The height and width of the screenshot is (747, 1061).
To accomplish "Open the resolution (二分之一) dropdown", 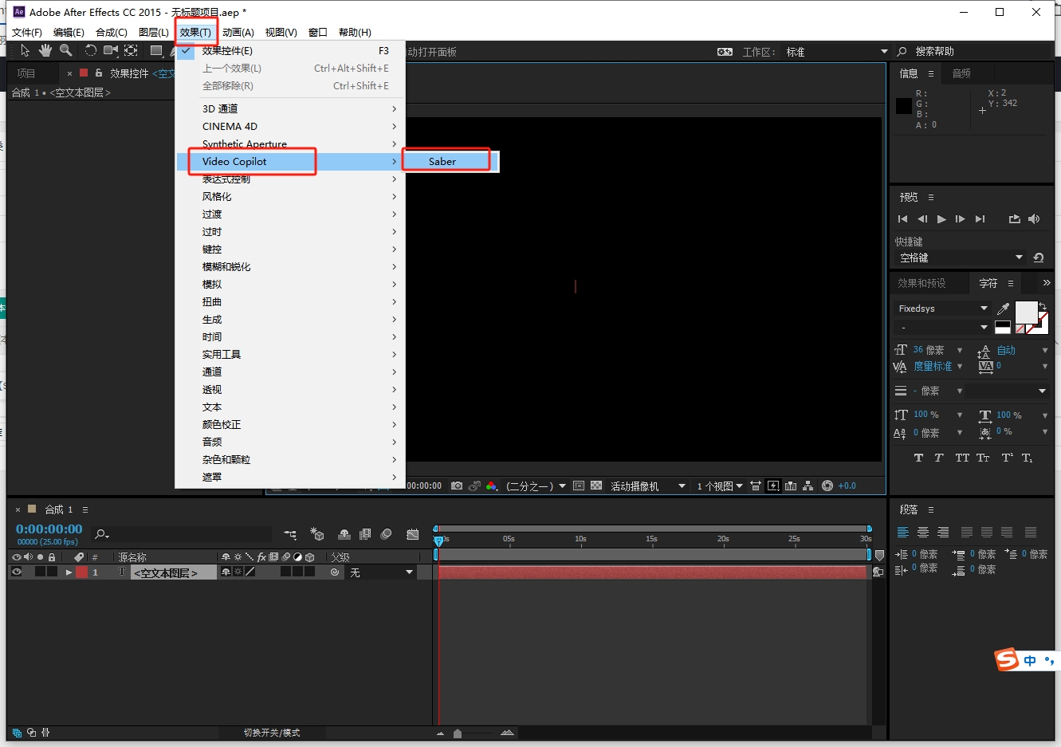I will 536,486.
